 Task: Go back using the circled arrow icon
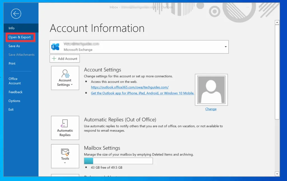tap(16, 13)
